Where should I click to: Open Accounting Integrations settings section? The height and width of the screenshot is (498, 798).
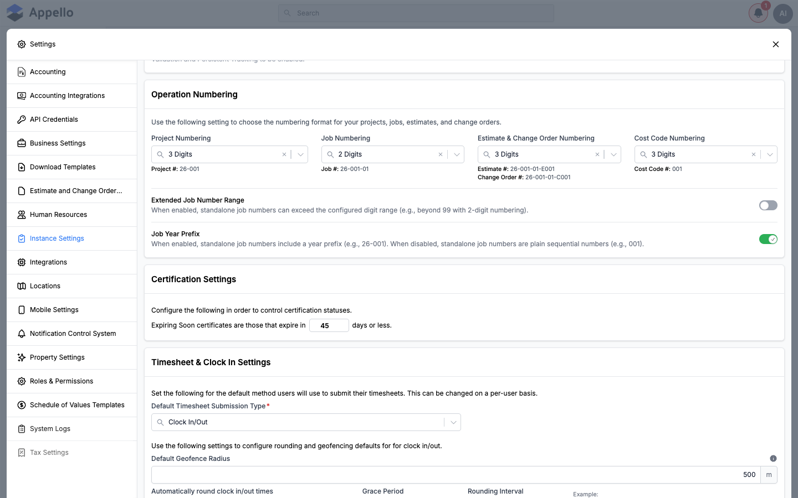(x=72, y=96)
